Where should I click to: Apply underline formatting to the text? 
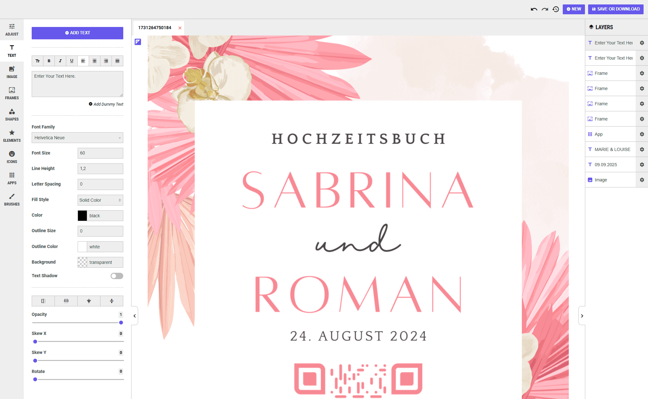point(72,61)
